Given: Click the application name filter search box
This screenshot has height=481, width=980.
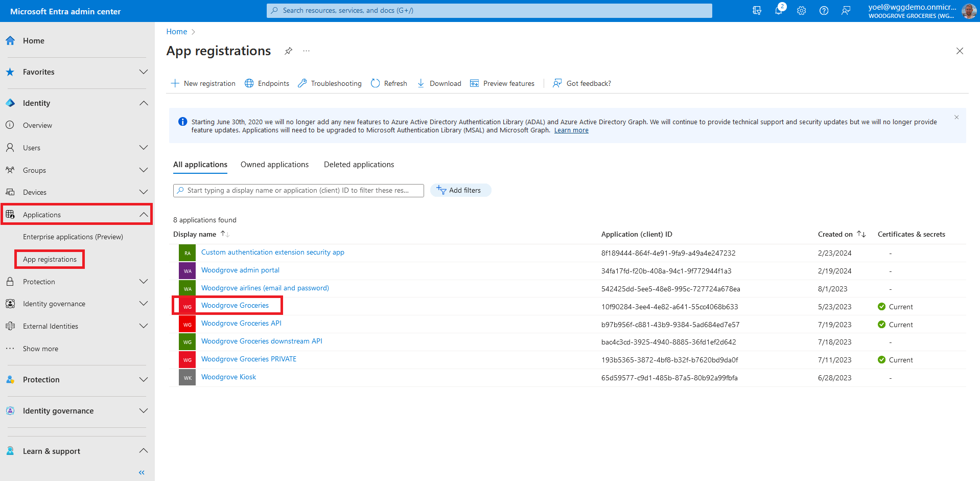Looking at the screenshot, I should tap(298, 190).
